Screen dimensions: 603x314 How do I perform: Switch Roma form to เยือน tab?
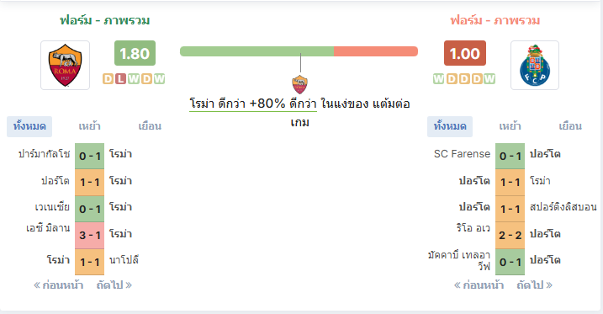(x=150, y=126)
